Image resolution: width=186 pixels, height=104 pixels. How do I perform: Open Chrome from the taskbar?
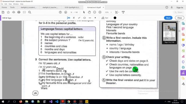tap(69, 101)
